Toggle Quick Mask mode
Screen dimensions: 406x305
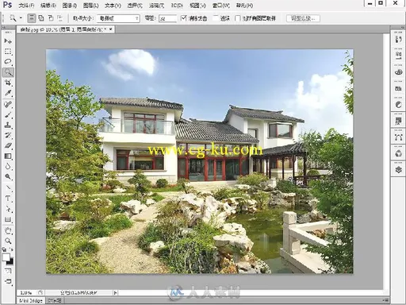pos(8,271)
